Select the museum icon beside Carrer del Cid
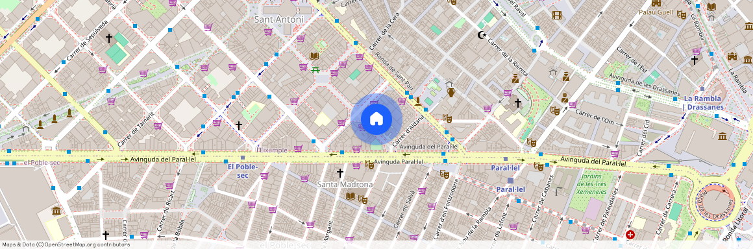The width and height of the screenshot is (753, 249). click(722, 136)
